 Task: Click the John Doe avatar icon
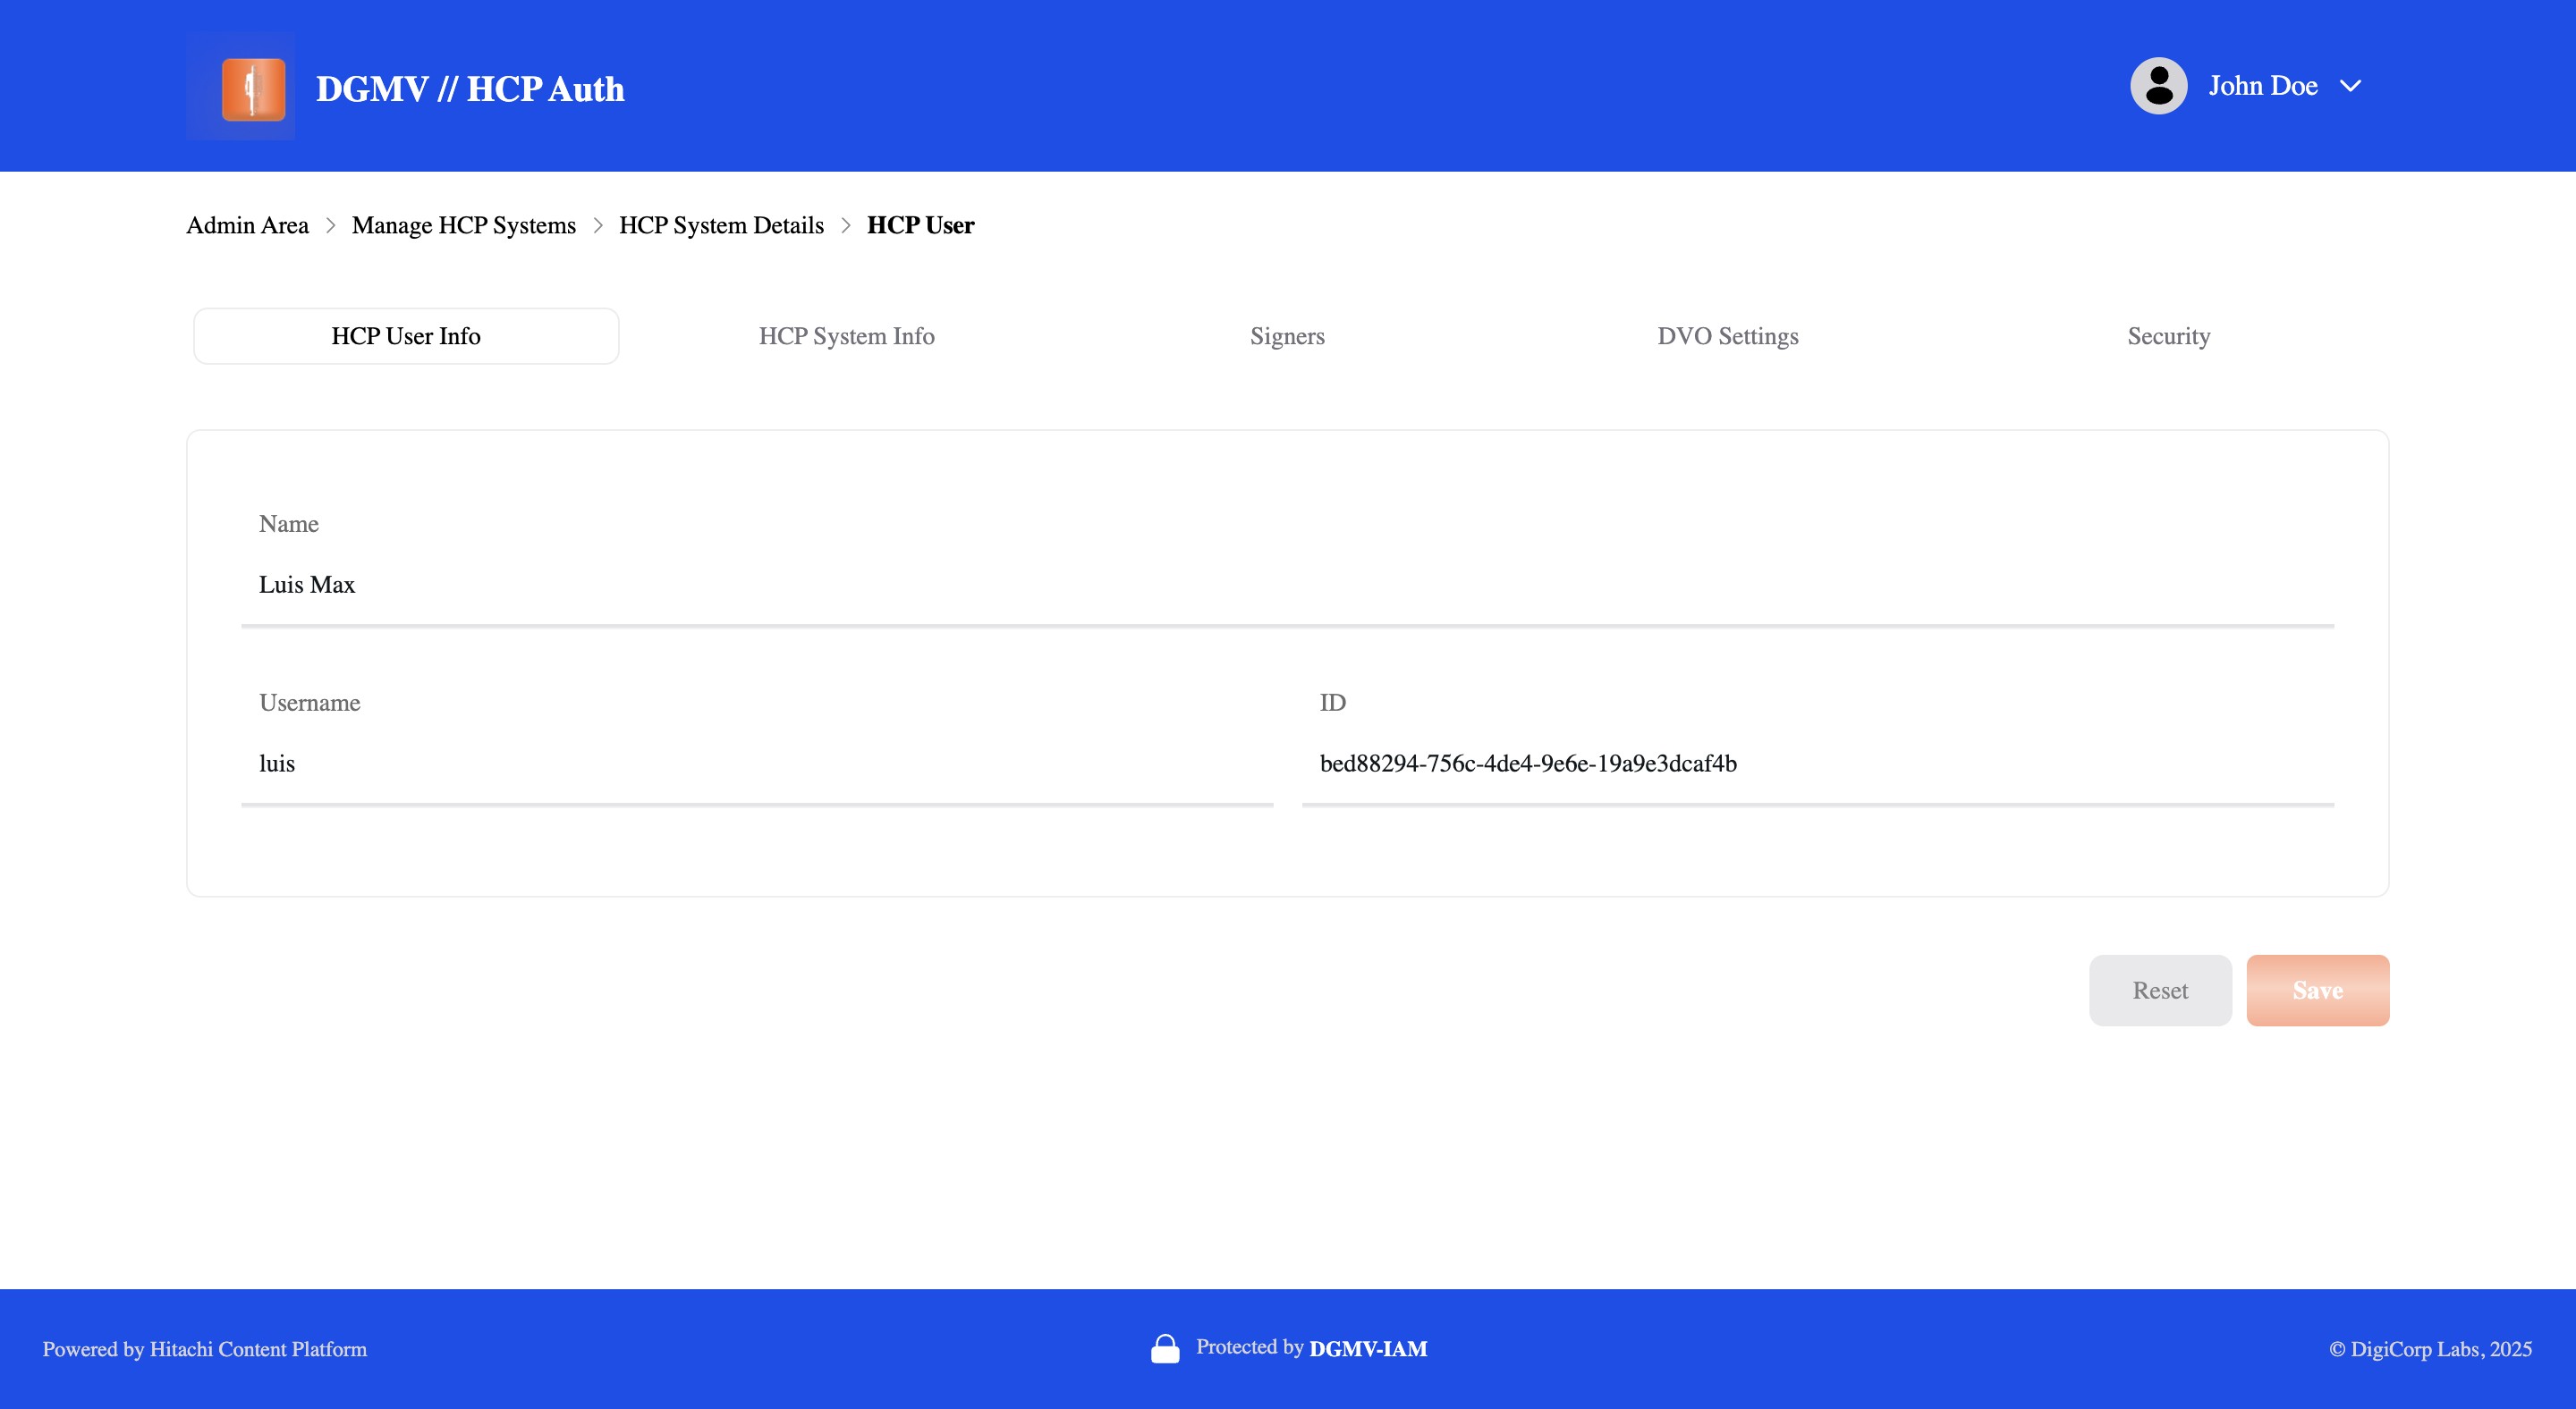point(2158,86)
